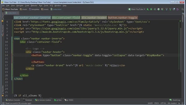Open the Refactor menu
Screen dimensions: 186x105
point(34,6)
